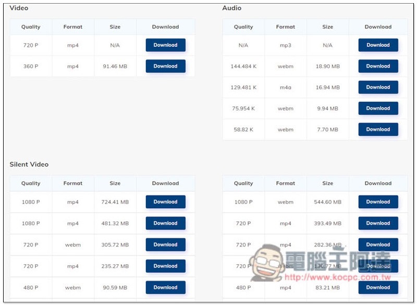Download the 58.82 K webm audio
This screenshot has height=306, width=417.
[x=378, y=130]
